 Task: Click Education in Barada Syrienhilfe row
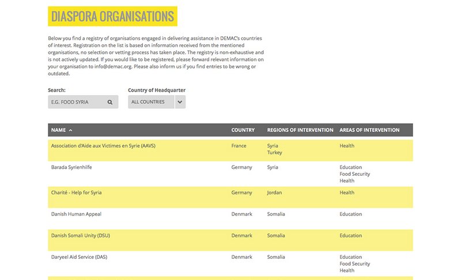pyautogui.click(x=351, y=167)
